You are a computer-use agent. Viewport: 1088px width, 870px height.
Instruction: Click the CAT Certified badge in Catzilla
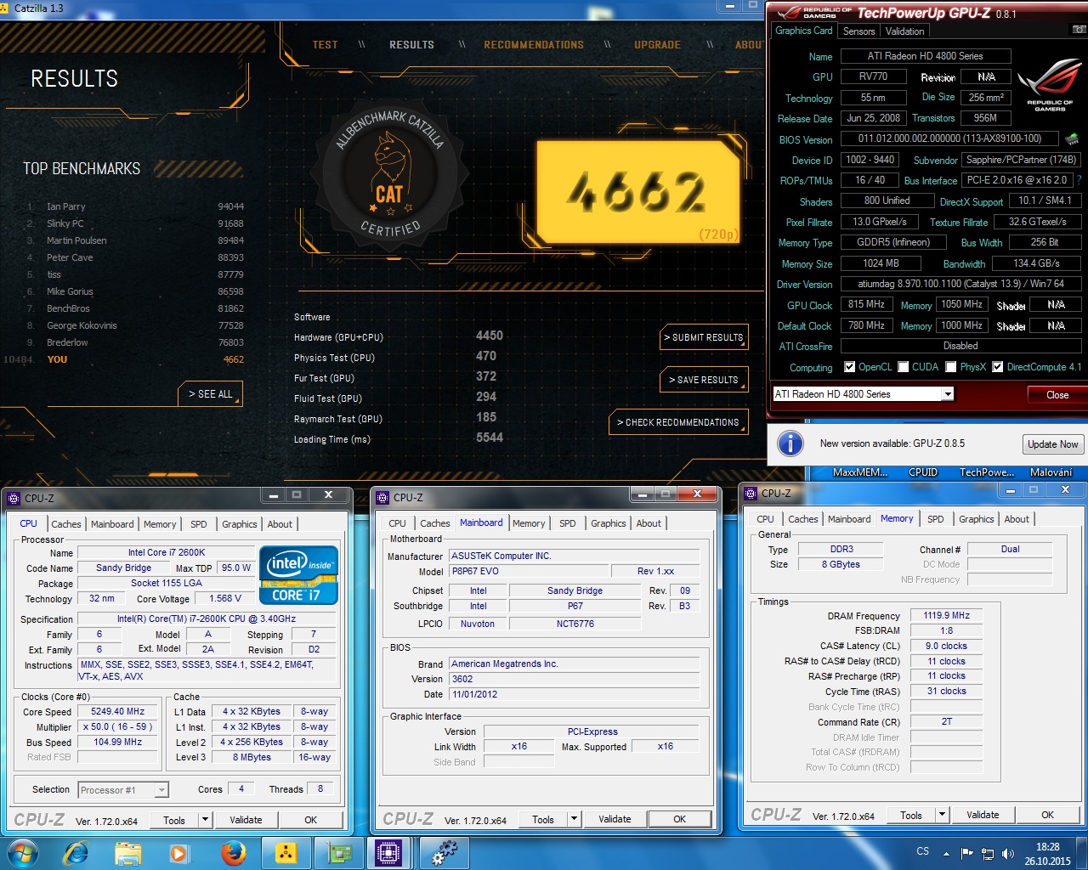[x=389, y=172]
